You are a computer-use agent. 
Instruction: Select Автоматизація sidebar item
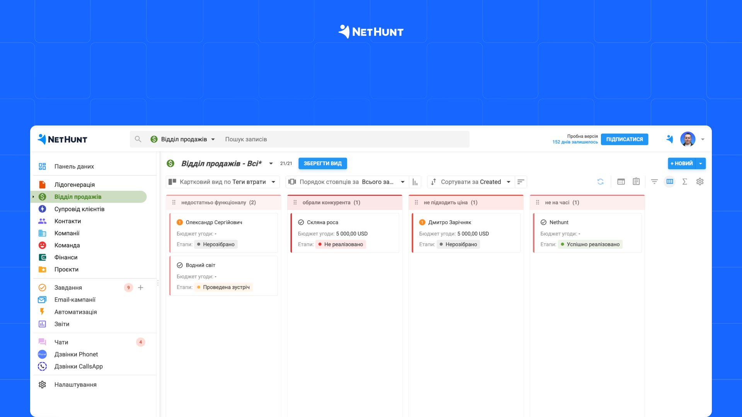click(75, 312)
